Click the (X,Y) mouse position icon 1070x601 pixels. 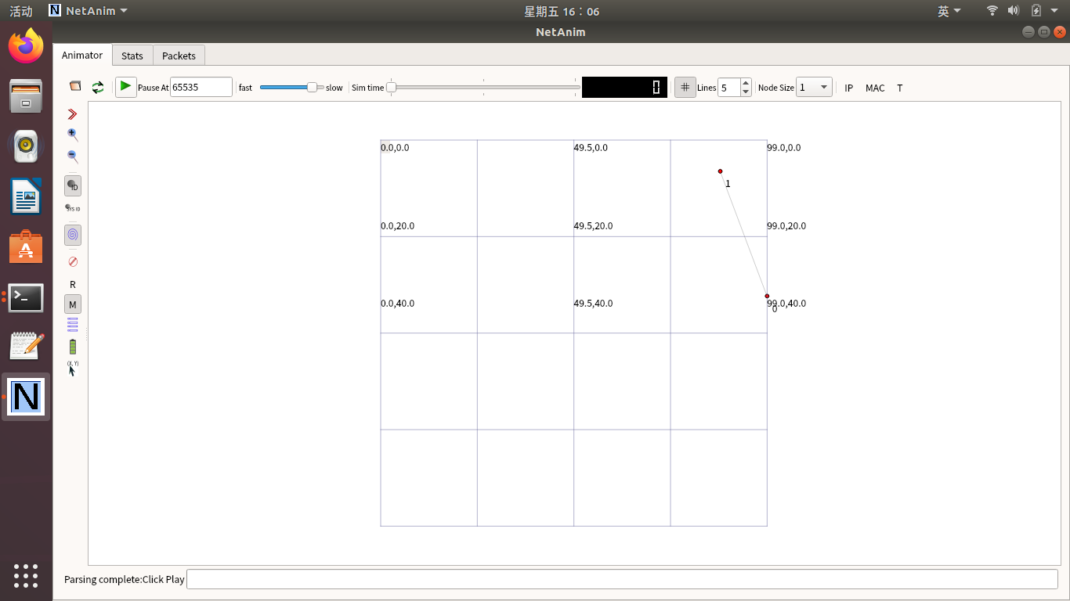(x=73, y=369)
